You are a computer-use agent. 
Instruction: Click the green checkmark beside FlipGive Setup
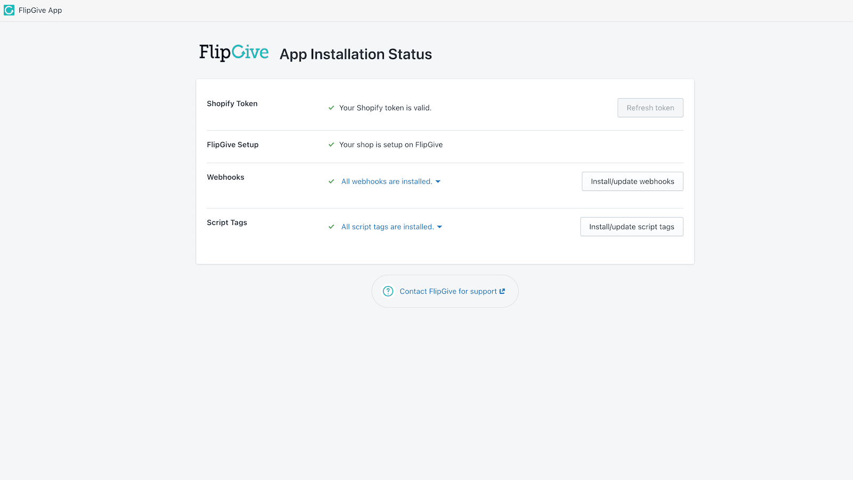click(331, 144)
